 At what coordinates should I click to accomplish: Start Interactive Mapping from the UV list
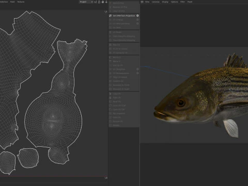[x=124, y=36]
